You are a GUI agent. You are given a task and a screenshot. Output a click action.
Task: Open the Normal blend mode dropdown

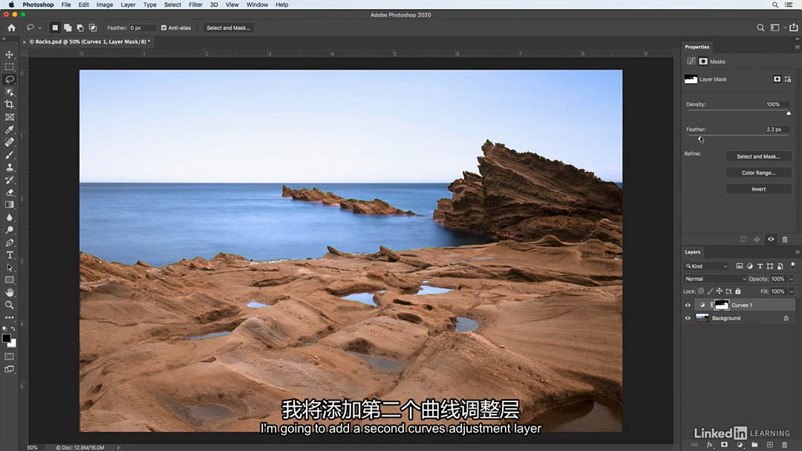pyautogui.click(x=715, y=279)
